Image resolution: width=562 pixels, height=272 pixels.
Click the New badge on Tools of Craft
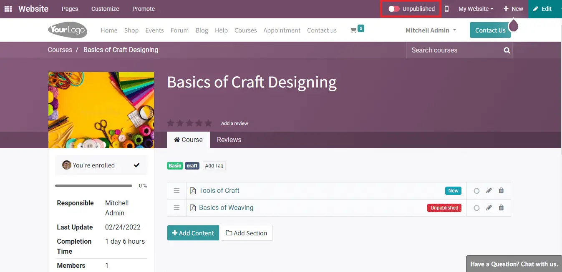453,191
